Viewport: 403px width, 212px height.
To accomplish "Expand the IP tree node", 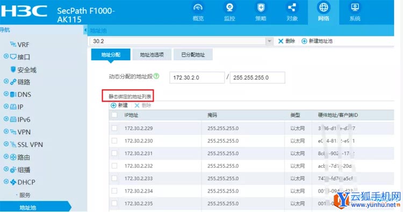I will 6,106.
